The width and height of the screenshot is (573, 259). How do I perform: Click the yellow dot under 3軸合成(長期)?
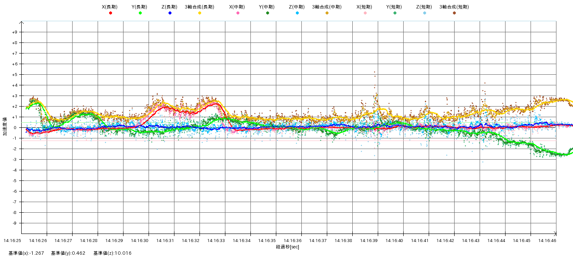[x=199, y=13]
